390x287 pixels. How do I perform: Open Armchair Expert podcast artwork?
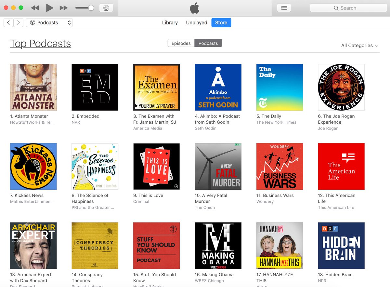33,246
